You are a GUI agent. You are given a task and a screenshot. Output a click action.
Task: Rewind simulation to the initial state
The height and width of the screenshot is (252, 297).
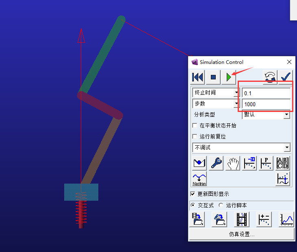[197, 77]
